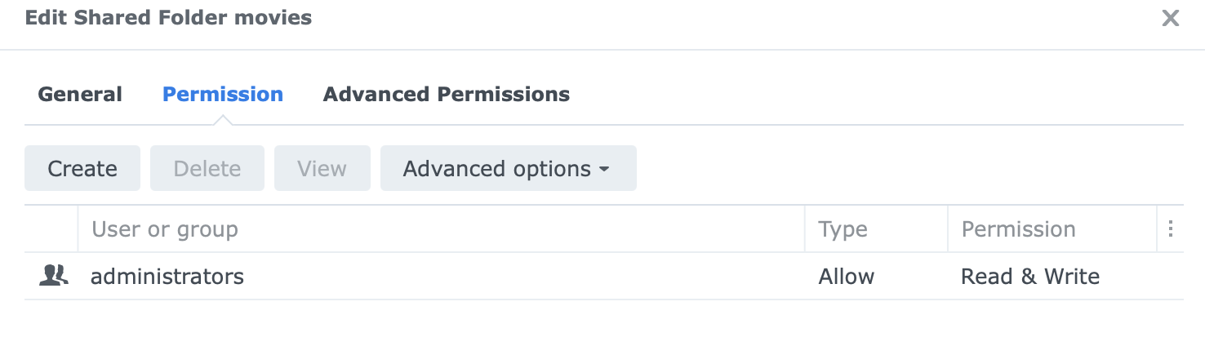This screenshot has height=346, width=1205.
Task: Sort by the User or group column
Action: [x=164, y=229]
